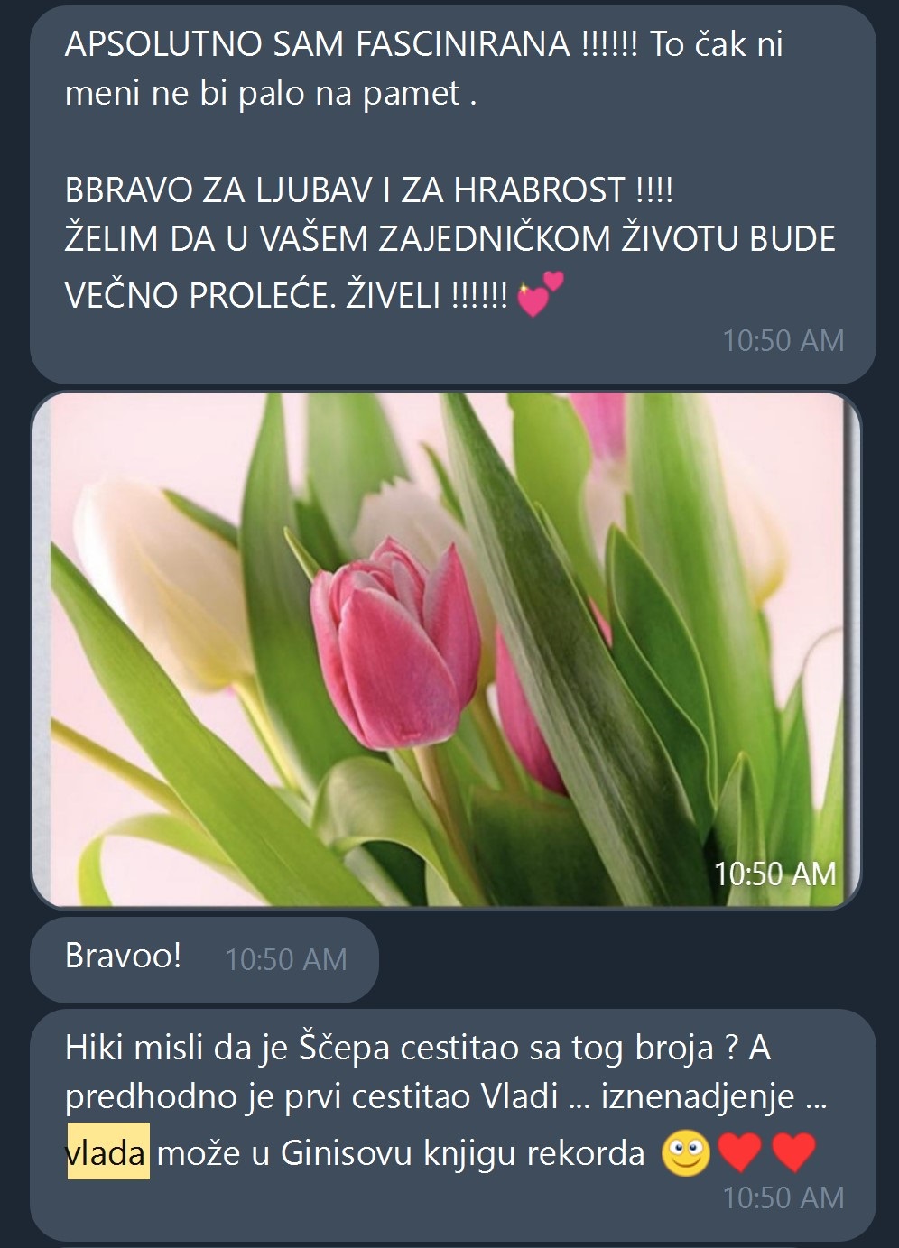Click the pink hearts emoji

point(540,294)
